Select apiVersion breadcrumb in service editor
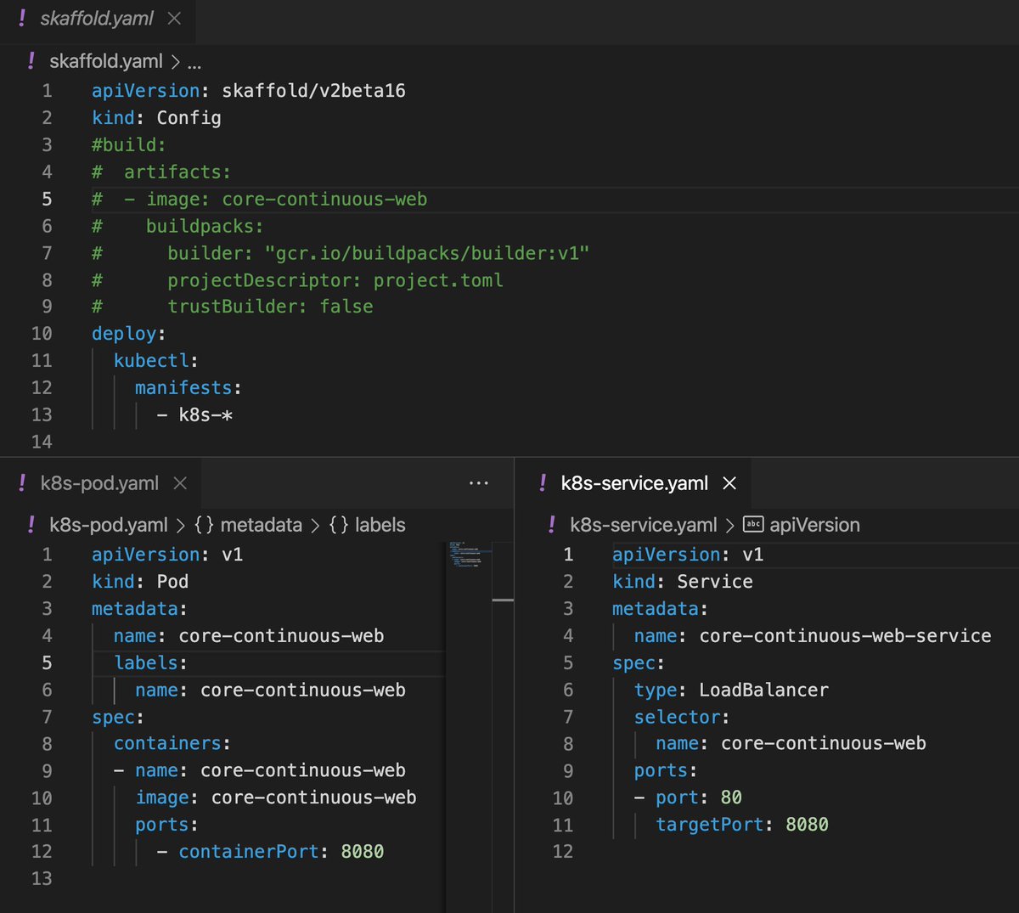The width and height of the screenshot is (1019, 913). (x=814, y=525)
